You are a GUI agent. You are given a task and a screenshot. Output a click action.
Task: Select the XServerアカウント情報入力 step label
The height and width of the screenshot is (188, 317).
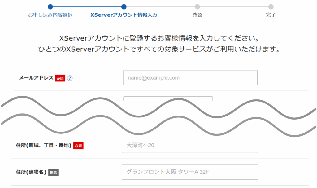tap(124, 15)
